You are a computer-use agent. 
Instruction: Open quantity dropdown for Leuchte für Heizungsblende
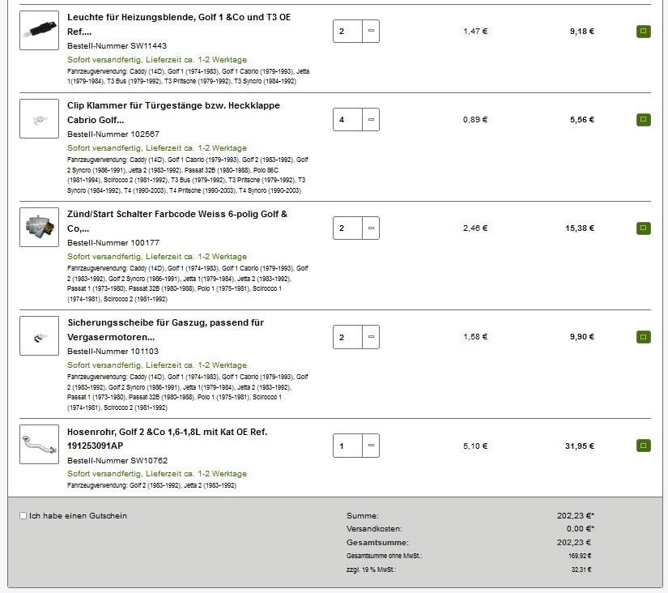tap(371, 32)
